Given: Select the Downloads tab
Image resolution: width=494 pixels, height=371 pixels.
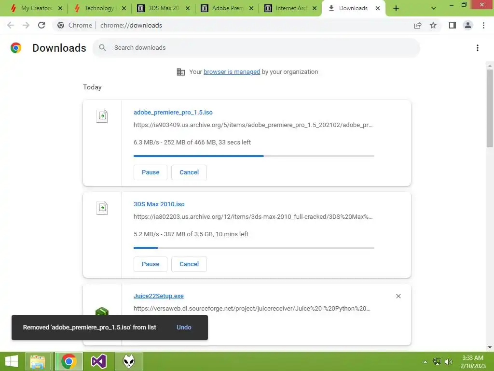Looking at the screenshot, I should coord(353,8).
